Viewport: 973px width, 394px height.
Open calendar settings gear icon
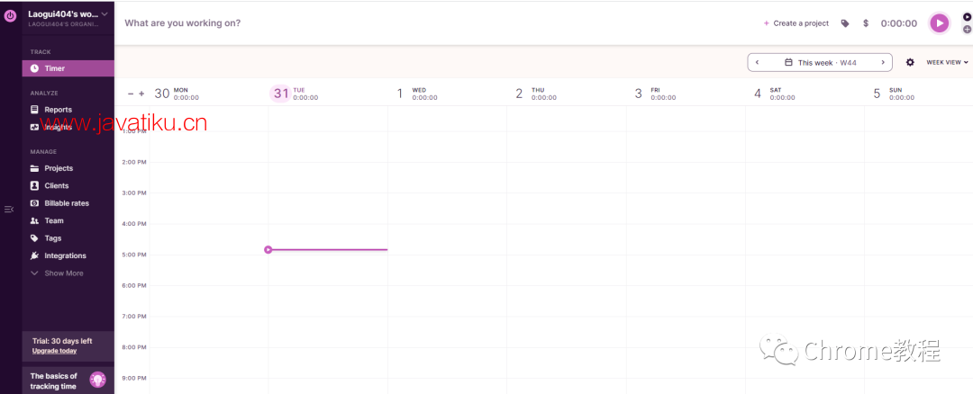910,63
